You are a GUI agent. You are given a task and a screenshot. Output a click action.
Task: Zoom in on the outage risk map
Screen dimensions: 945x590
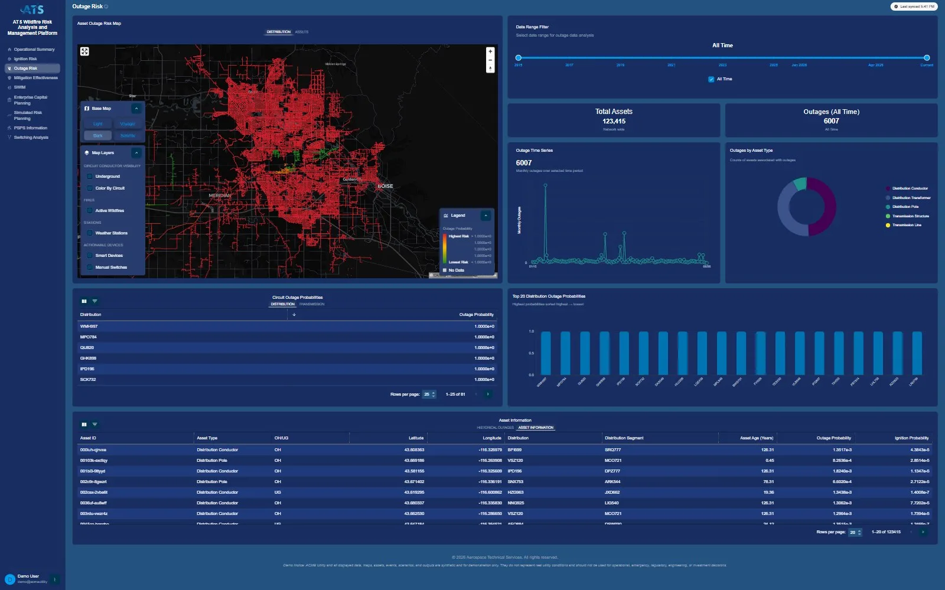(490, 51)
